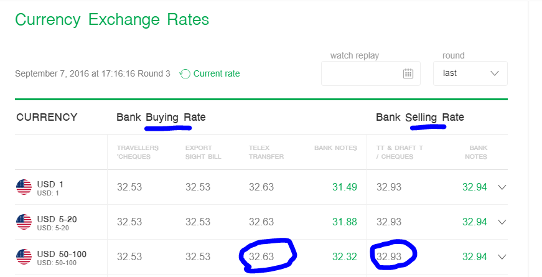The image size is (542, 277).
Task: Click the USD 50-100 telex transfer rate 32.63
Action: (x=261, y=256)
